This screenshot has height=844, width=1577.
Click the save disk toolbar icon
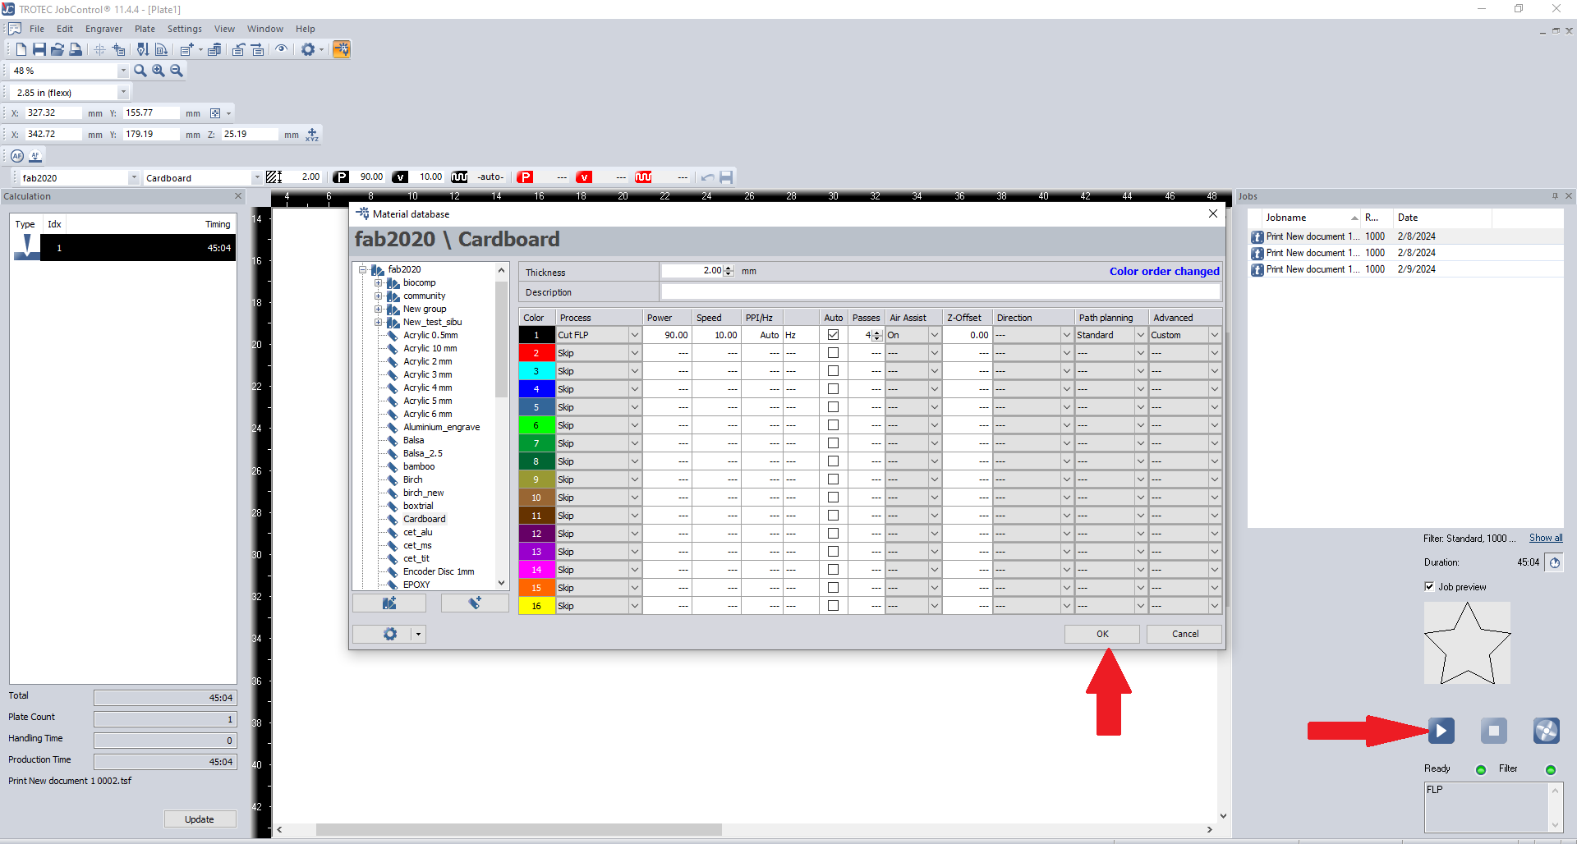(39, 50)
